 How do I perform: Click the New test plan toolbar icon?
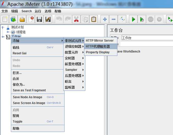[5, 19]
